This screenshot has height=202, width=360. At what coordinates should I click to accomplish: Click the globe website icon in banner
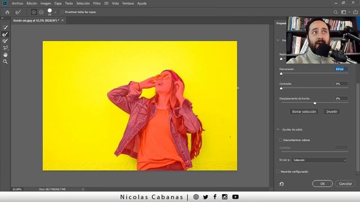pos(196,197)
